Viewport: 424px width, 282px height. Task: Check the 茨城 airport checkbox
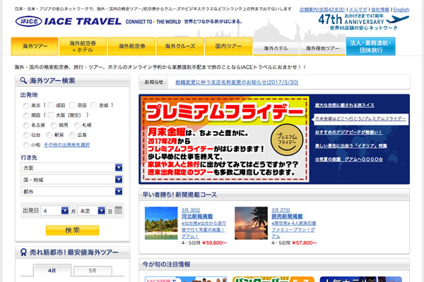point(93,105)
